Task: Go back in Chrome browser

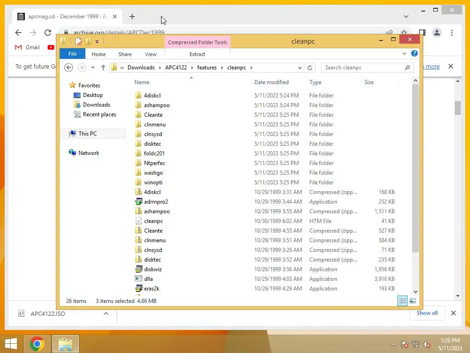Action: (x=18, y=33)
